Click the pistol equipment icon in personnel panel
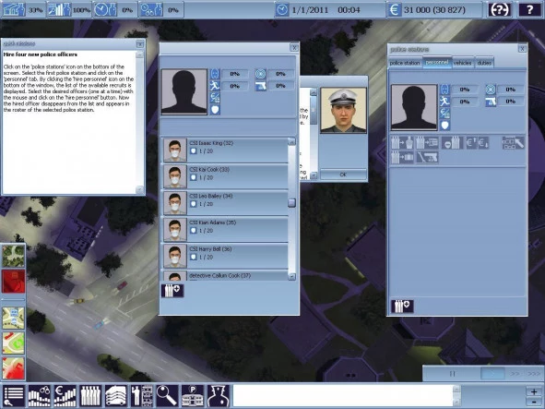The image size is (545, 409). [x=427, y=157]
